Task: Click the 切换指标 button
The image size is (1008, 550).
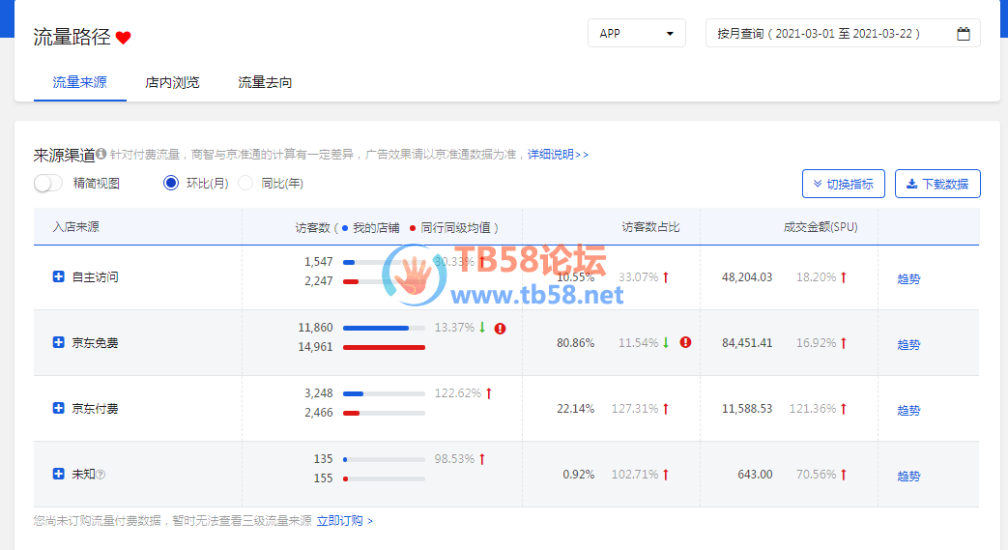Action: click(843, 184)
